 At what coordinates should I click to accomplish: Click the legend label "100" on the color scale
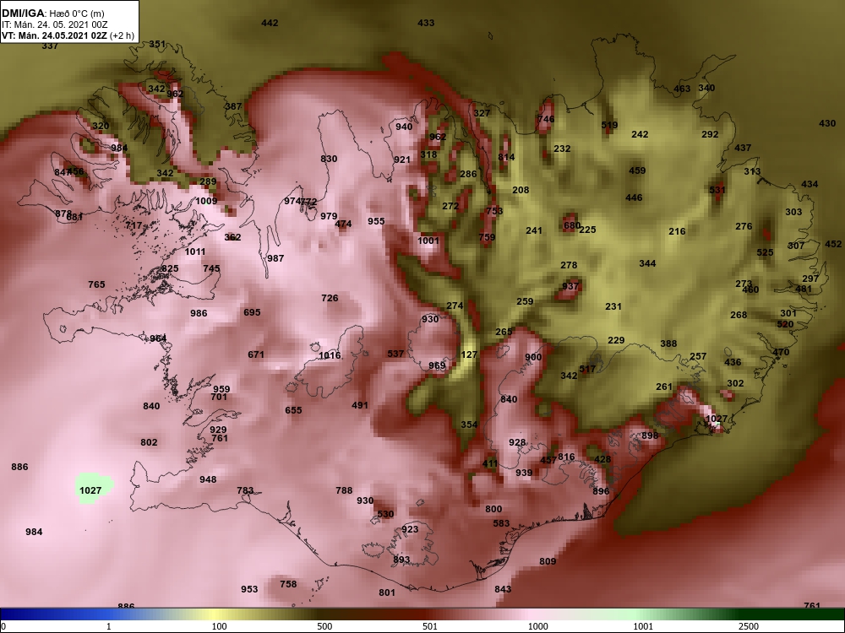219,626
